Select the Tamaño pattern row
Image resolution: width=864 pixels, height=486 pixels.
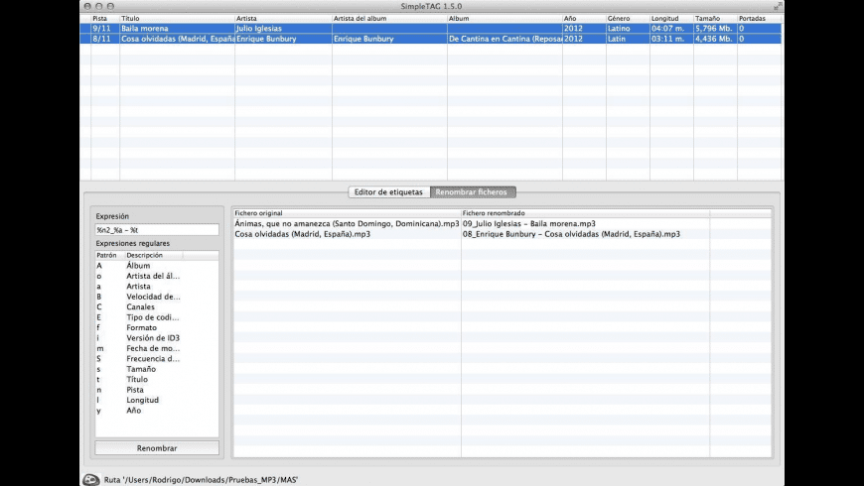pos(157,369)
